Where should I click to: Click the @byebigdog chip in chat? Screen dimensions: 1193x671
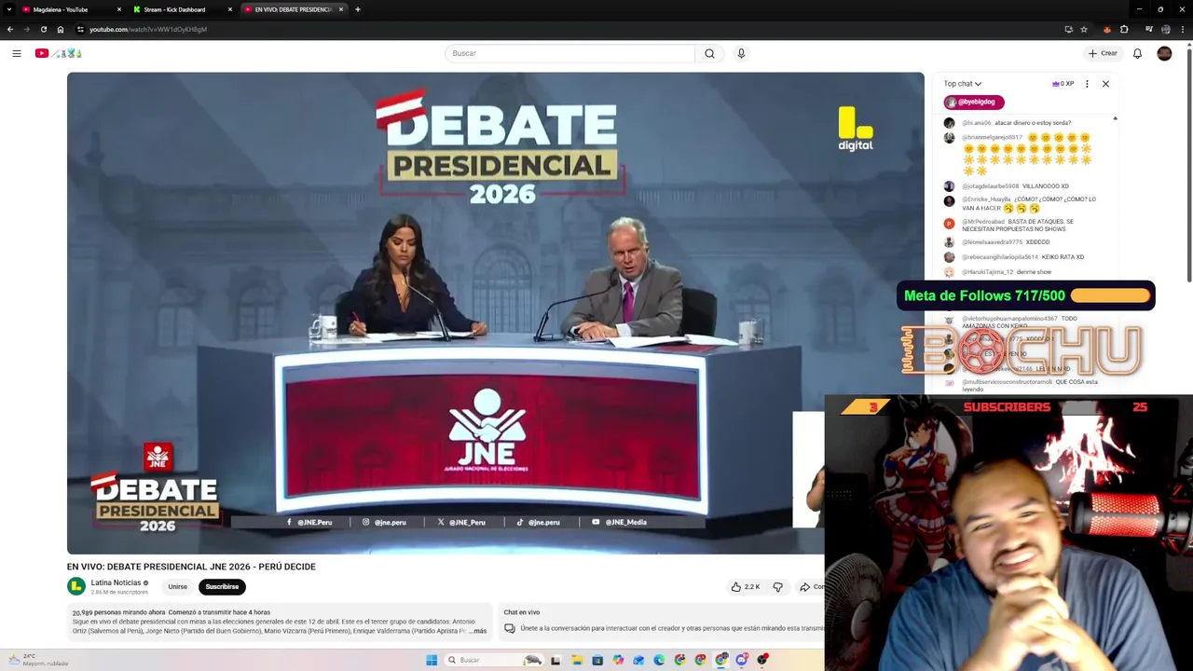(974, 102)
